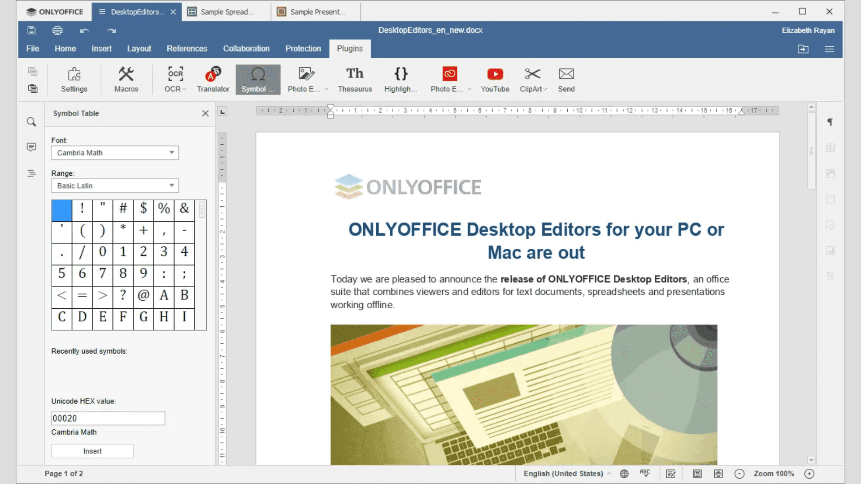Switch to the Insert tab

pos(101,48)
